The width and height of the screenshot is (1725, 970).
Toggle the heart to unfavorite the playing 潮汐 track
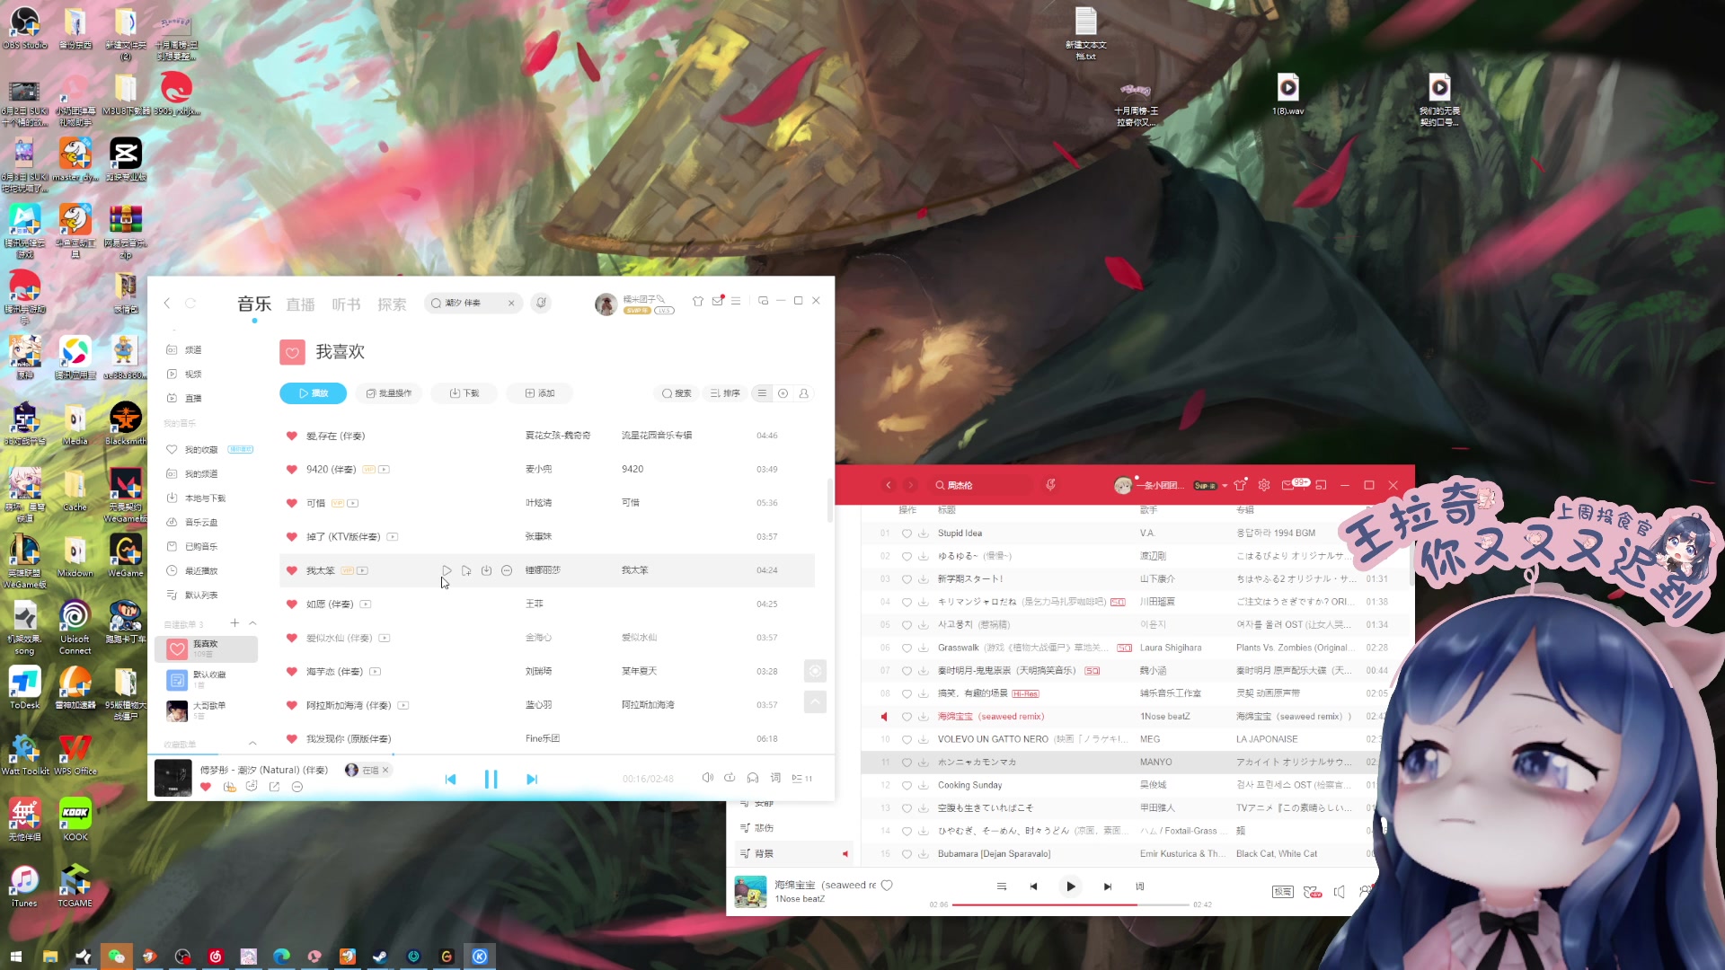point(206,787)
